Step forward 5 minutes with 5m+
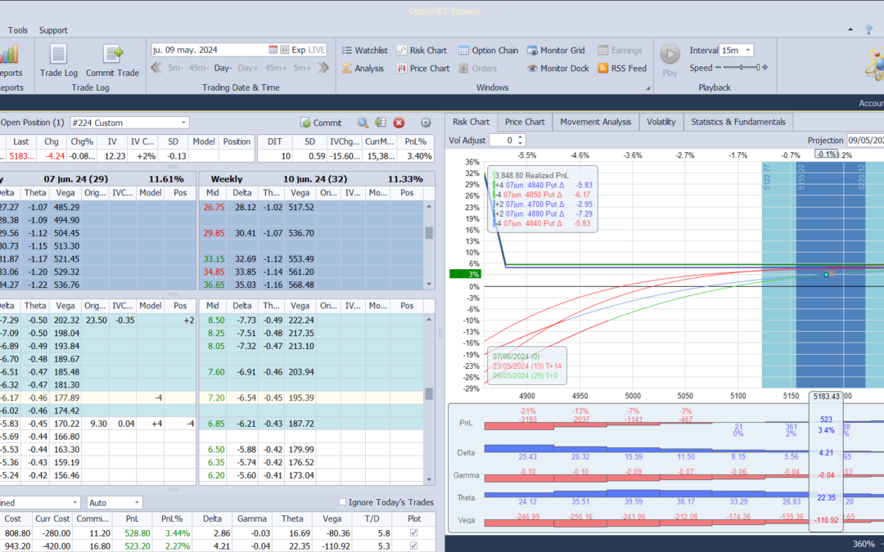This screenshot has width=884, height=552. (302, 68)
